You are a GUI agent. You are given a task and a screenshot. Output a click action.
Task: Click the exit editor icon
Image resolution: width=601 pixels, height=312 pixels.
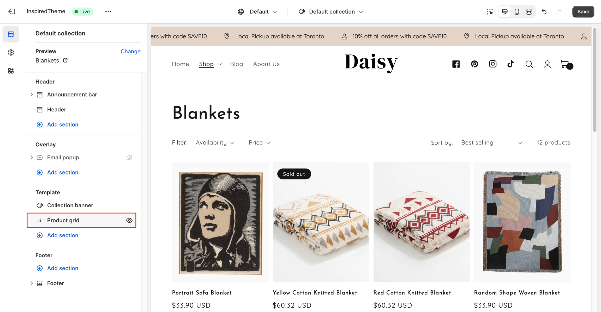[x=12, y=11]
